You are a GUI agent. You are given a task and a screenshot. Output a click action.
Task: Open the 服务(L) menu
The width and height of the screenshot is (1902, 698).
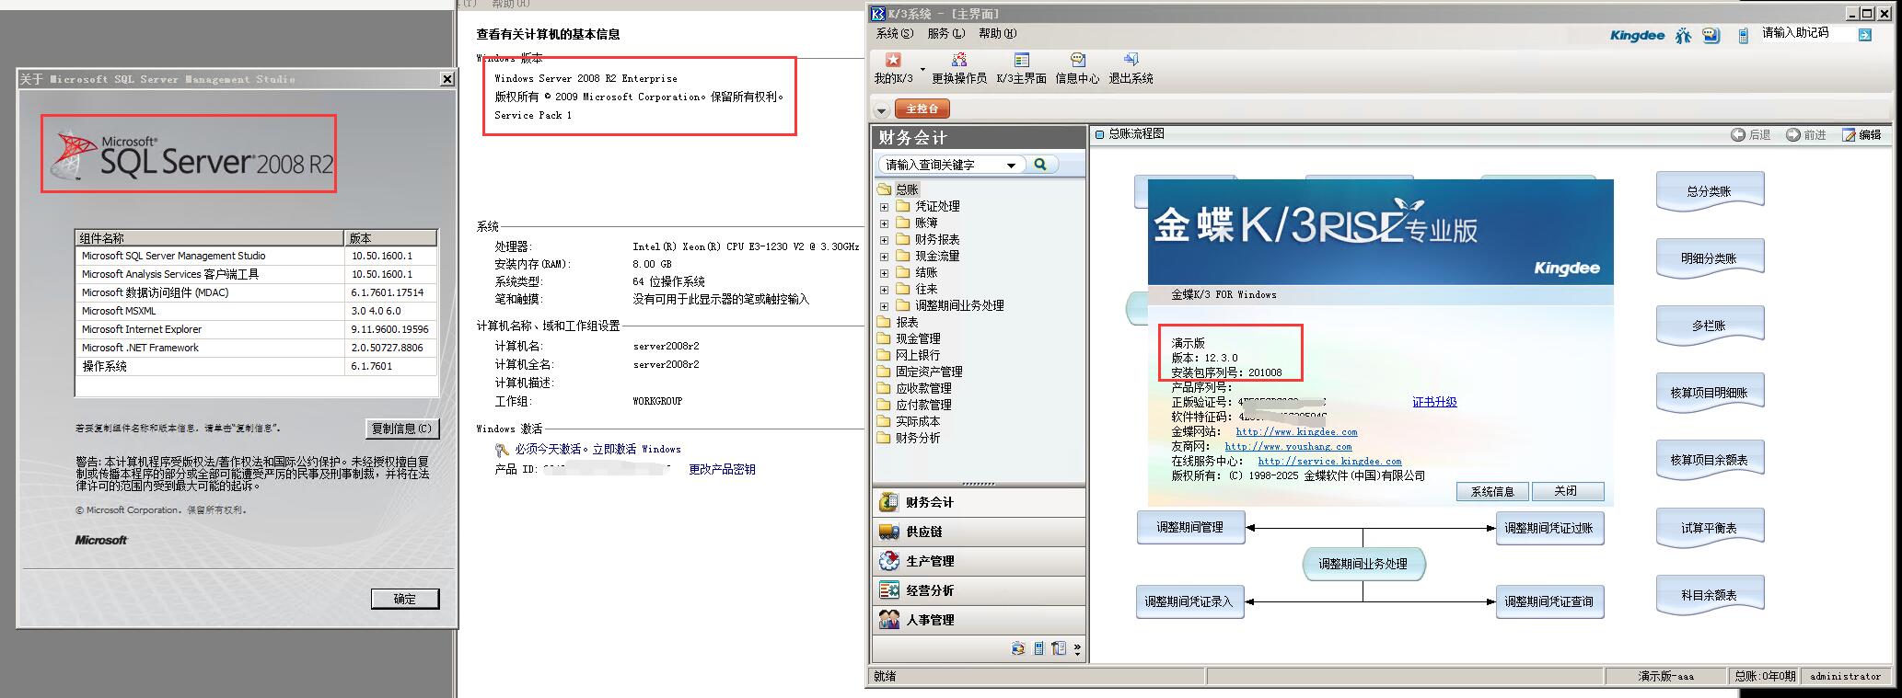click(x=946, y=33)
